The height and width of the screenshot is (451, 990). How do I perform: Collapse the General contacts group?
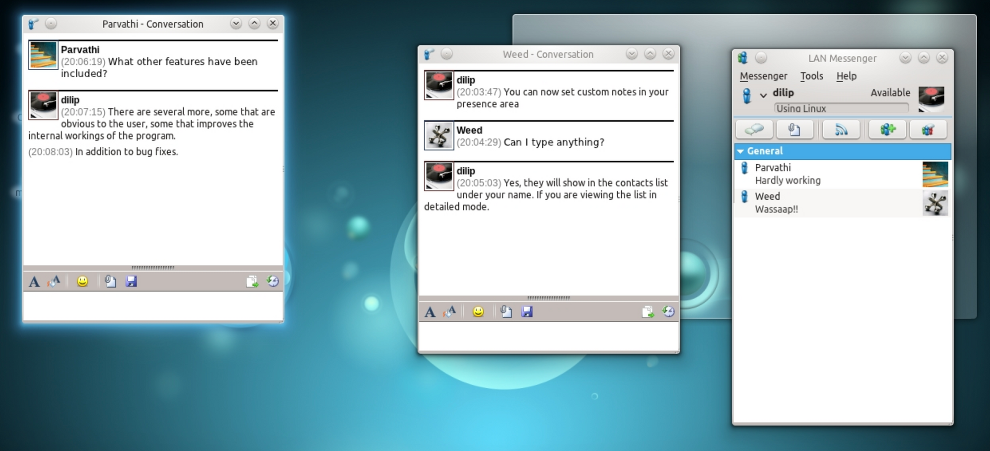coord(741,151)
